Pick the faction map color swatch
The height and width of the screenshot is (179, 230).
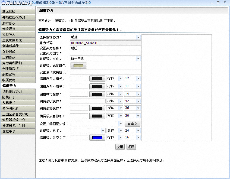(78, 66)
